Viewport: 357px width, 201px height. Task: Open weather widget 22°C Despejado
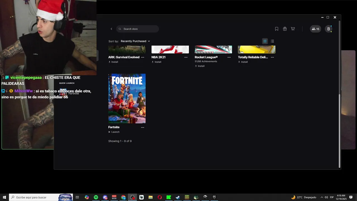[x=304, y=197]
